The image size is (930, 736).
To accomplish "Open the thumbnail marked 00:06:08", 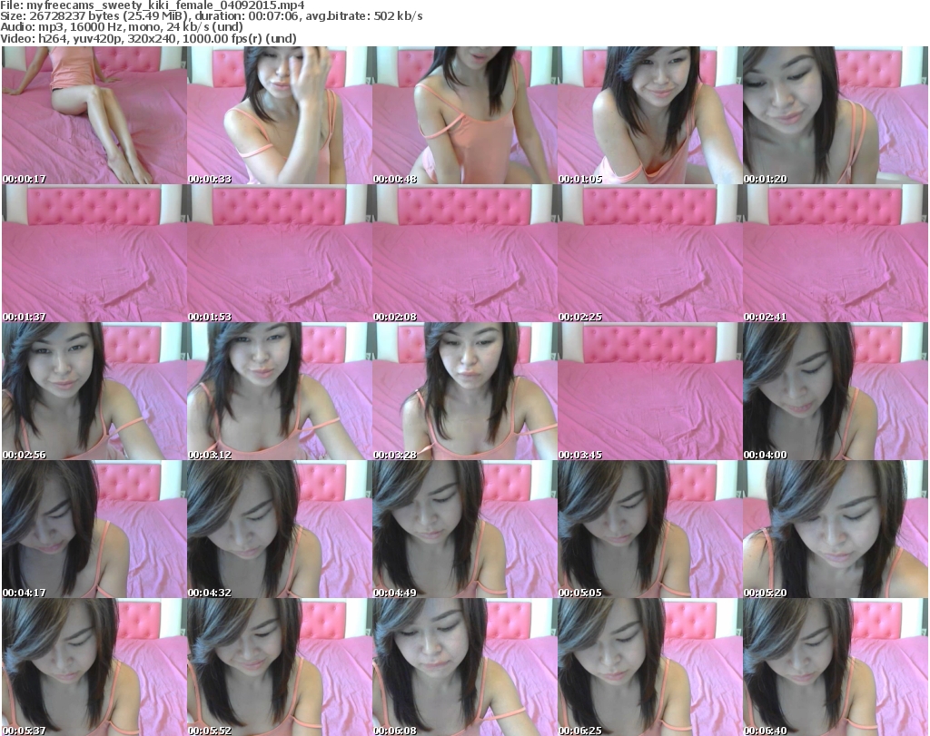I will click(x=465, y=667).
